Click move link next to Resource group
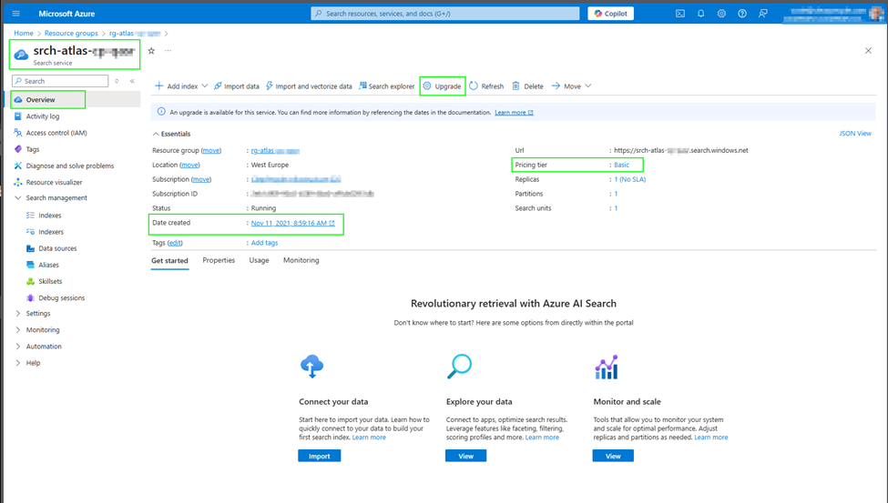This screenshot has width=888, height=503. click(211, 150)
